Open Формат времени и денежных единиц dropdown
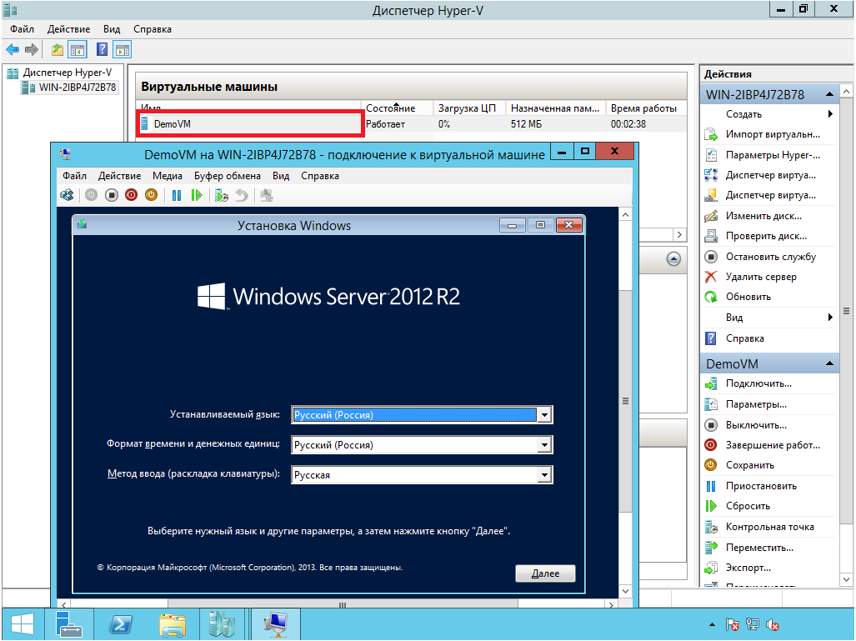 [544, 445]
